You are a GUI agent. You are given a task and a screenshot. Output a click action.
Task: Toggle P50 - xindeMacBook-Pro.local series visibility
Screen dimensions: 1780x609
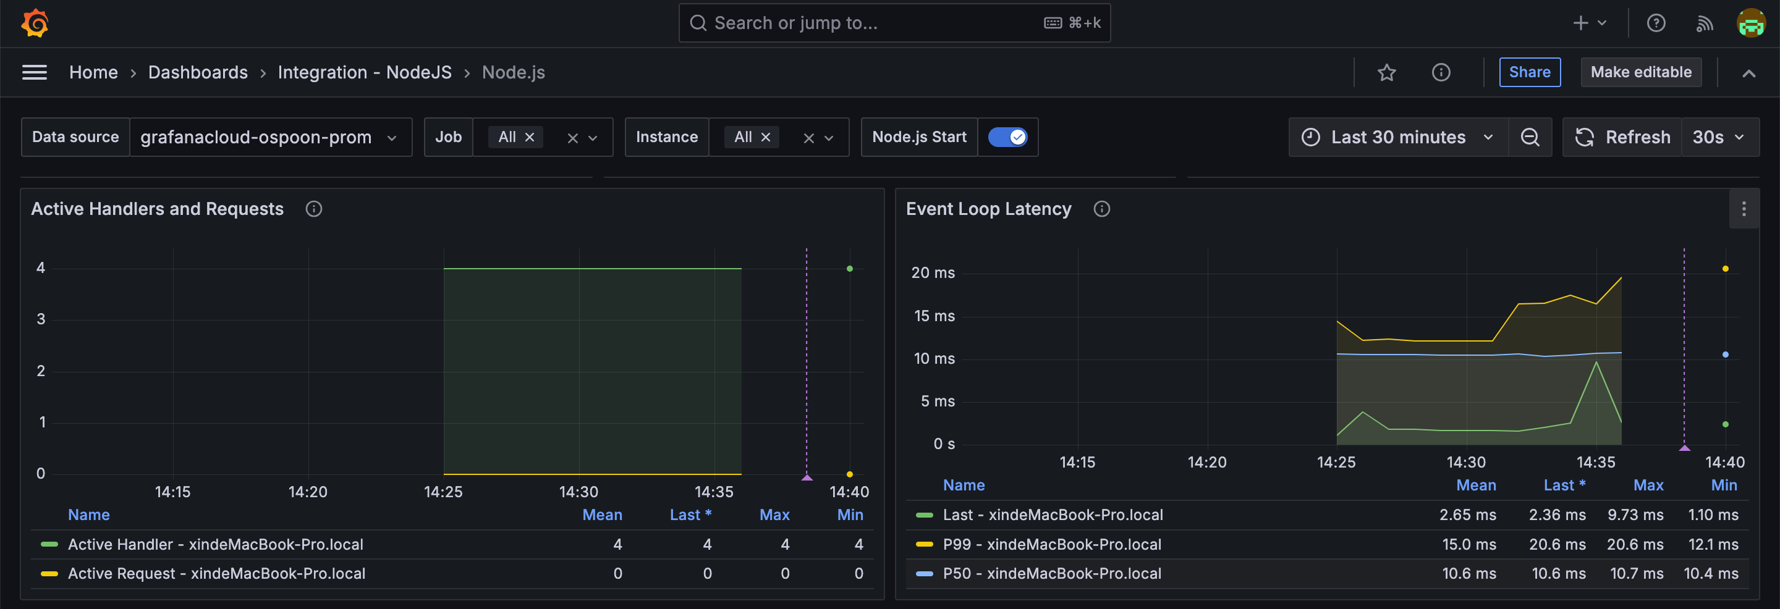[x=1052, y=573]
